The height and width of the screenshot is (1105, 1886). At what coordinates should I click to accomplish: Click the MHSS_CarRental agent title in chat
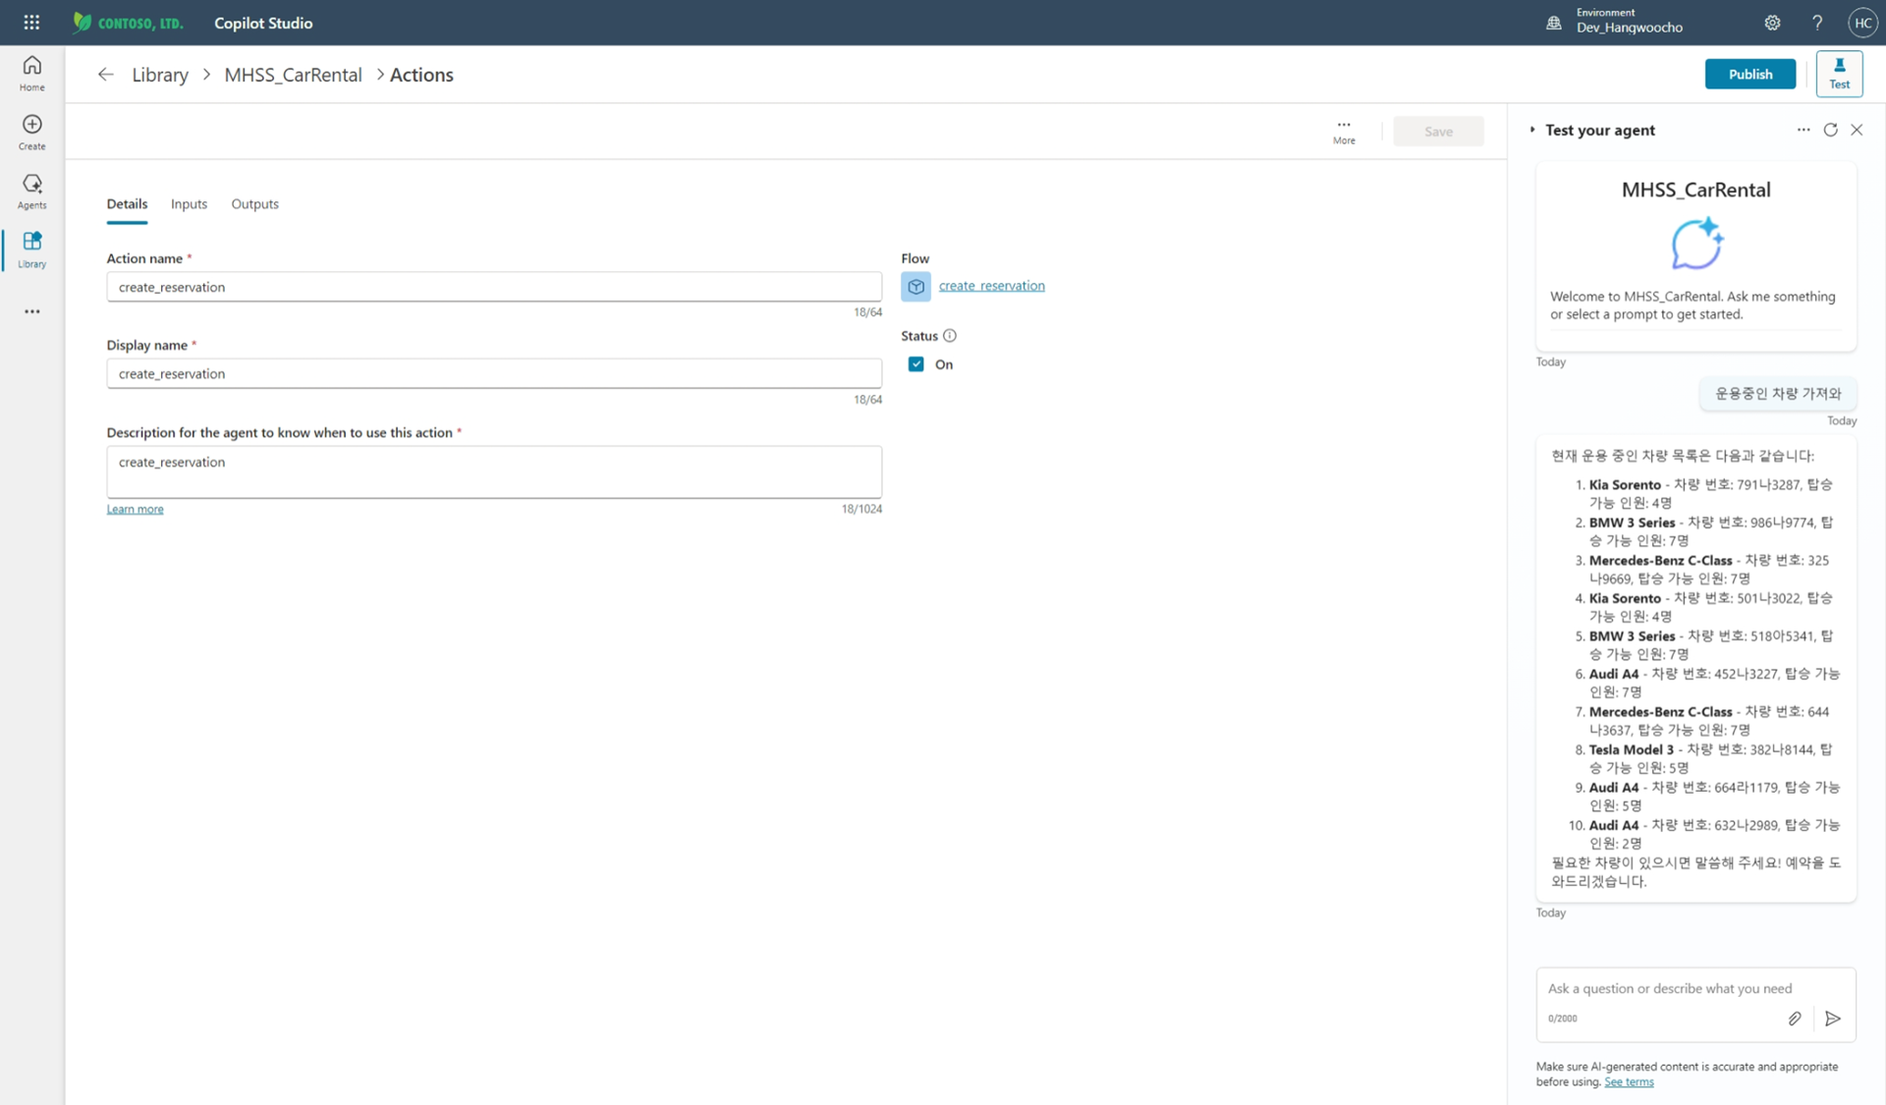point(1695,190)
